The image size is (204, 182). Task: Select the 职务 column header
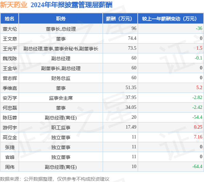[x=61, y=19]
